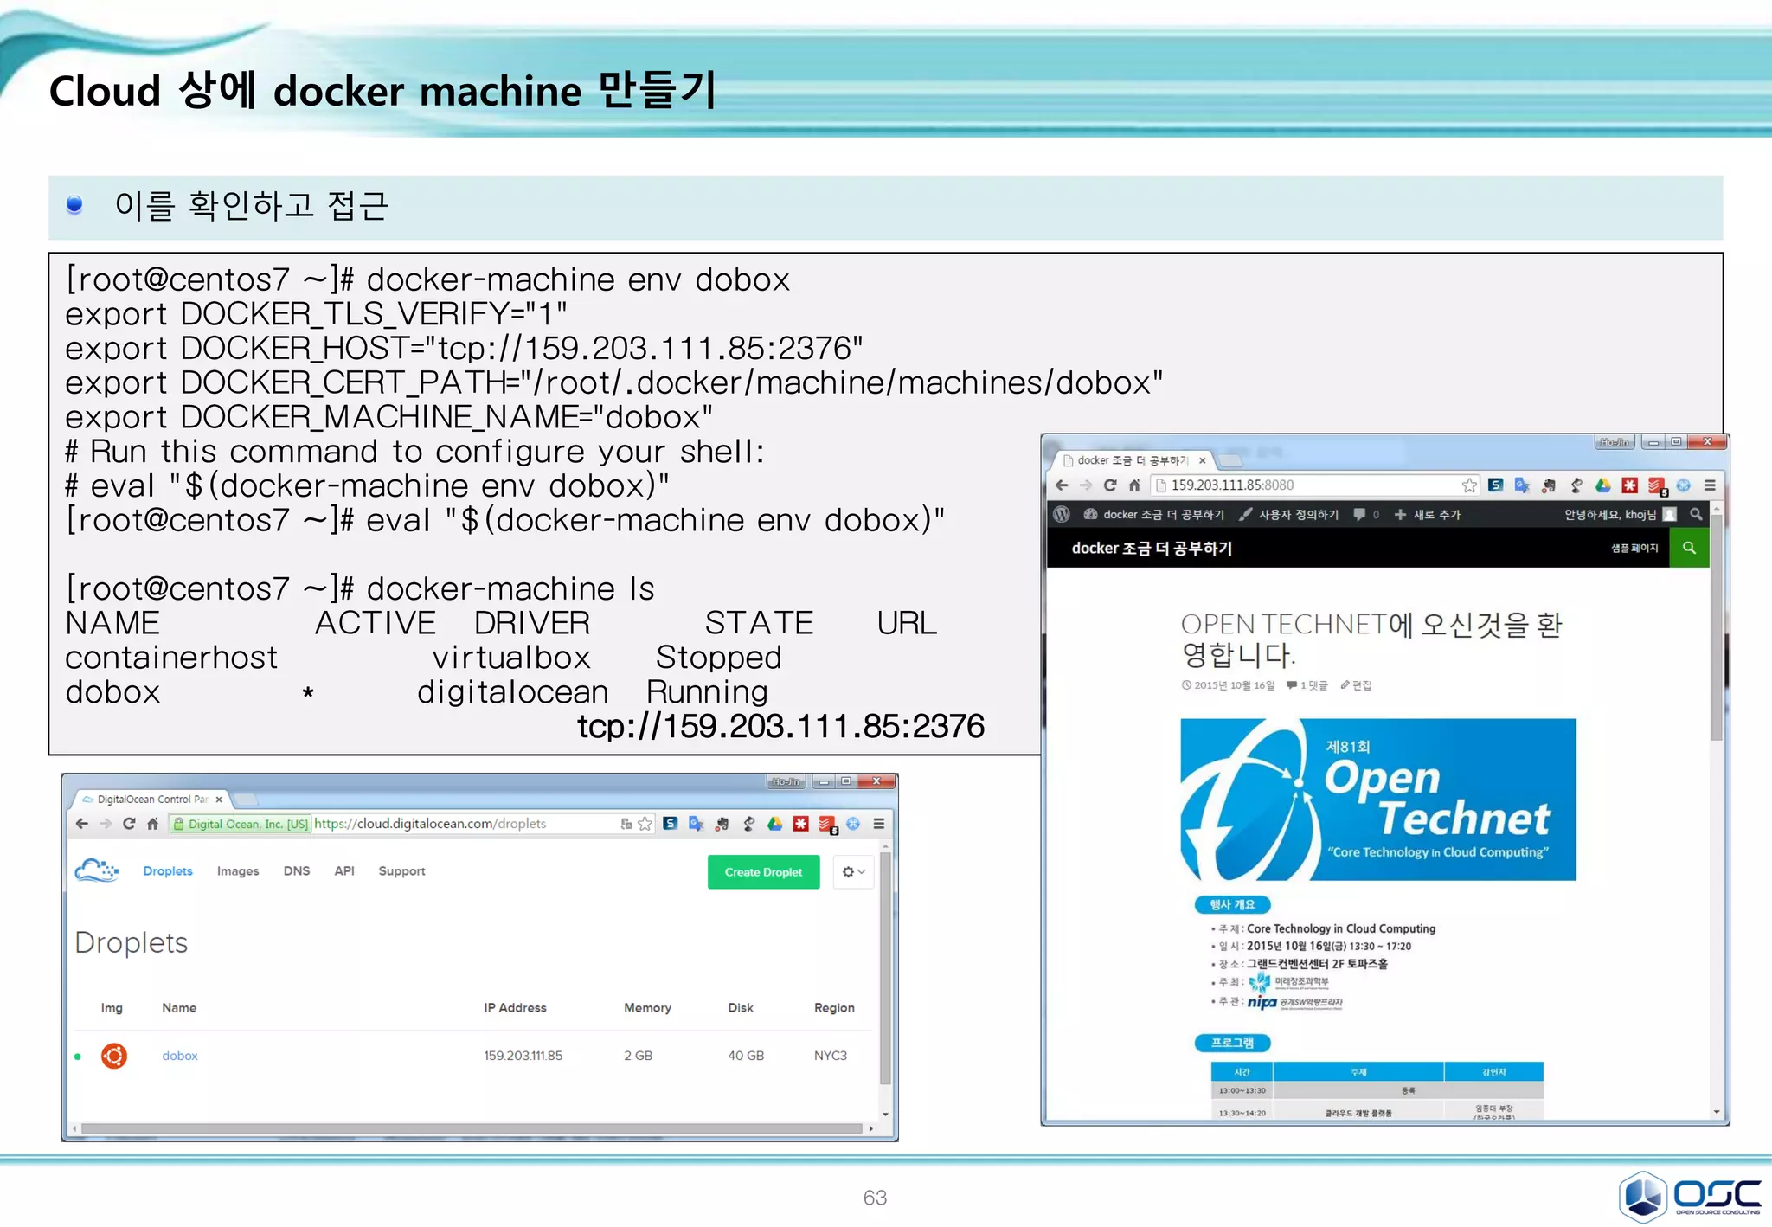Click 2 GB memory cell
The height and width of the screenshot is (1227, 1772).
pyautogui.click(x=639, y=1056)
